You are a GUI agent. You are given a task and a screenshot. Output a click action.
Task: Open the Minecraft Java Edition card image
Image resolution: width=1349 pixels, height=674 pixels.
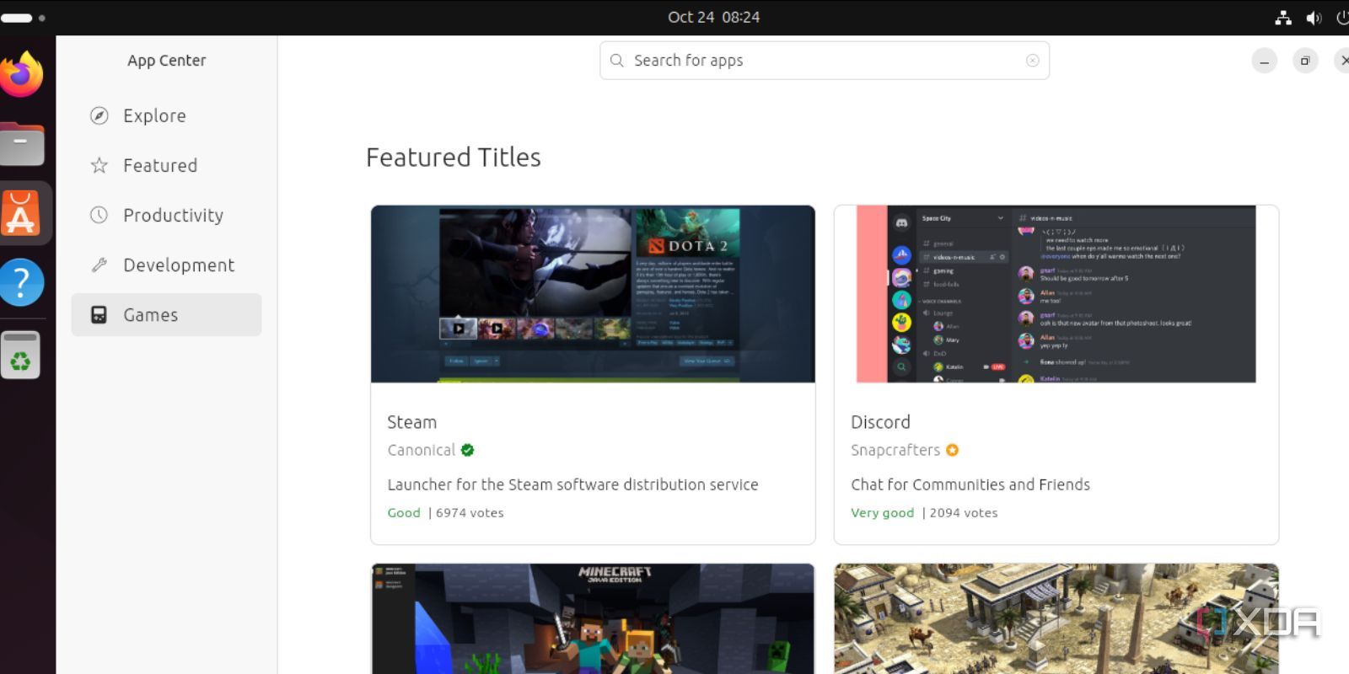593,619
